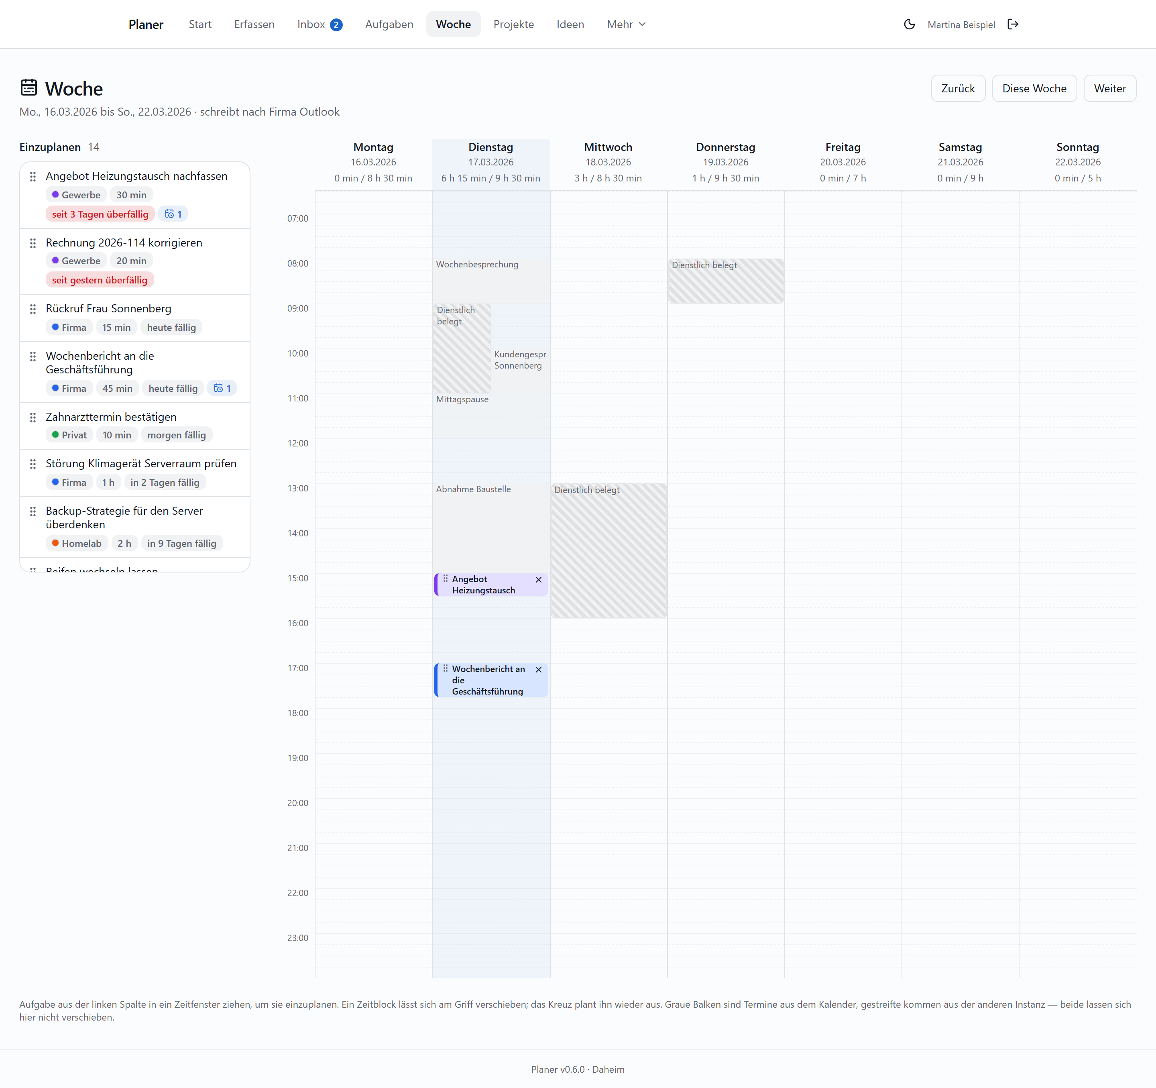Click the Woche calendar icon in page heading
This screenshot has height=1088, width=1156.
point(28,88)
